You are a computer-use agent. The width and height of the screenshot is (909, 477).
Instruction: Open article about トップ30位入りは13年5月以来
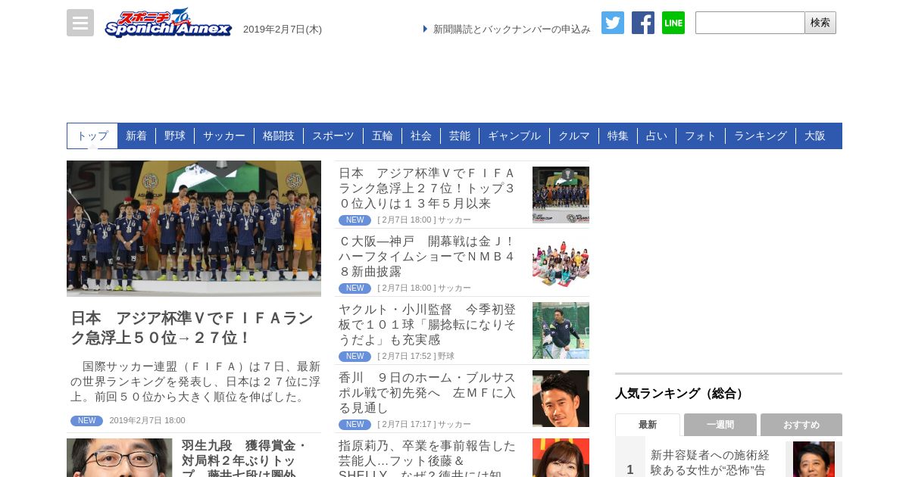pyautogui.click(x=427, y=189)
